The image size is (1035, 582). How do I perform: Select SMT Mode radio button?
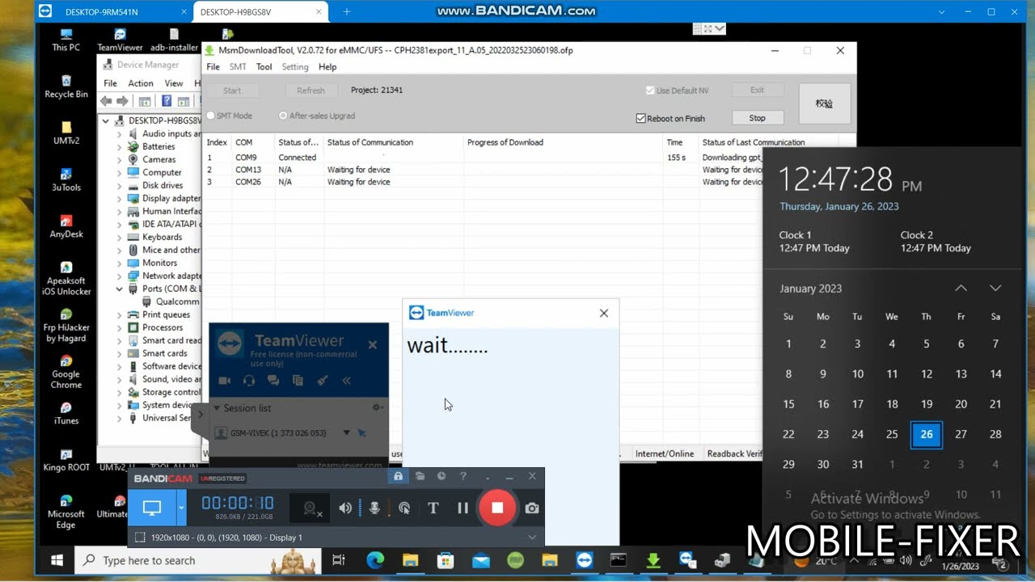(211, 116)
